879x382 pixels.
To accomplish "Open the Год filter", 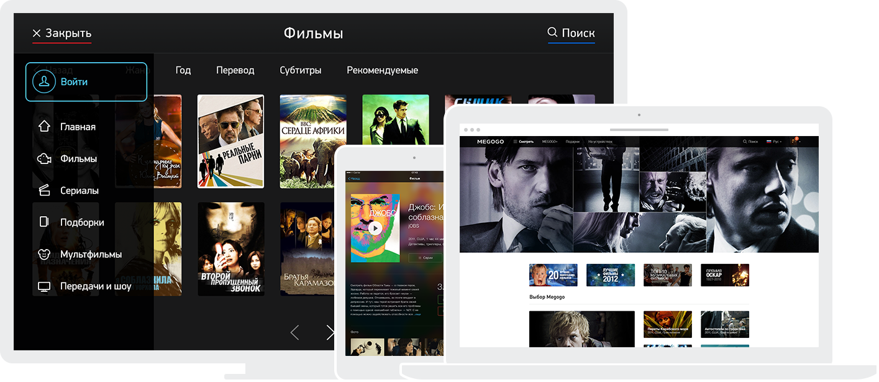I will 183,70.
